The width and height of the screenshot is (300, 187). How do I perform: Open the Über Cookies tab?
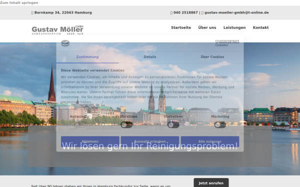(x=212, y=57)
